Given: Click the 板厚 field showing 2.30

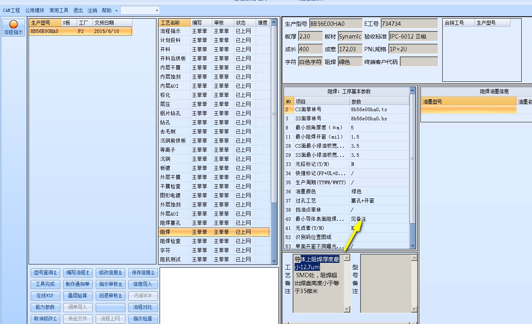Looking at the screenshot, I should (x=310, y=36).
